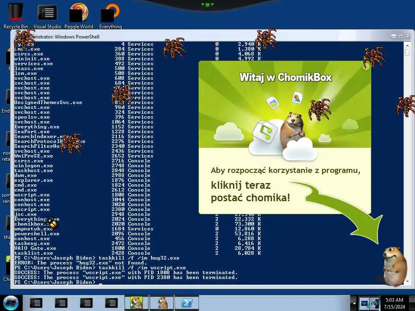Click the final PowerShell prompt line with cursor
Screen dimensions: 415x311
[x=58, y=282]
